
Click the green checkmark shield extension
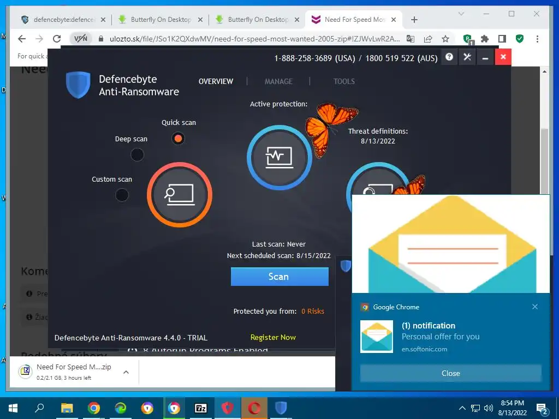(x=520, y=39)
